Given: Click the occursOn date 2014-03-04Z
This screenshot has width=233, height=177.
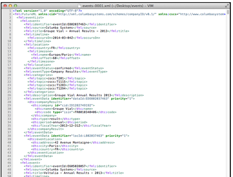Looking at the screenshot, I should point(63,38).
